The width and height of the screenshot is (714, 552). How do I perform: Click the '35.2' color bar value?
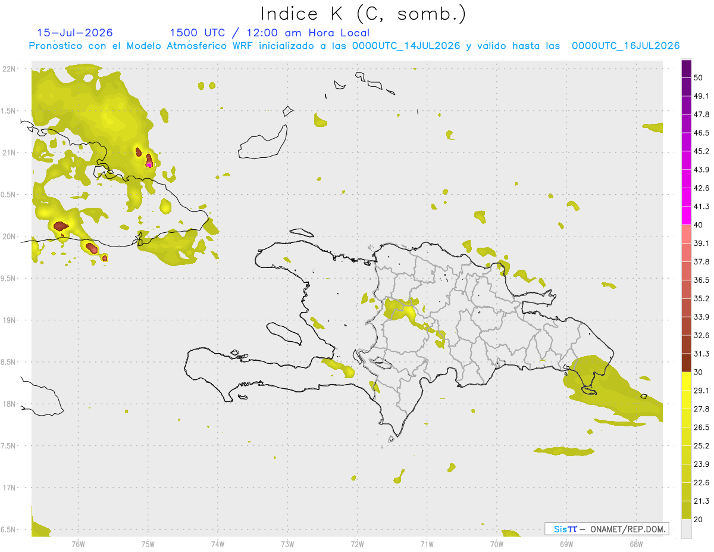pos(702,298)
